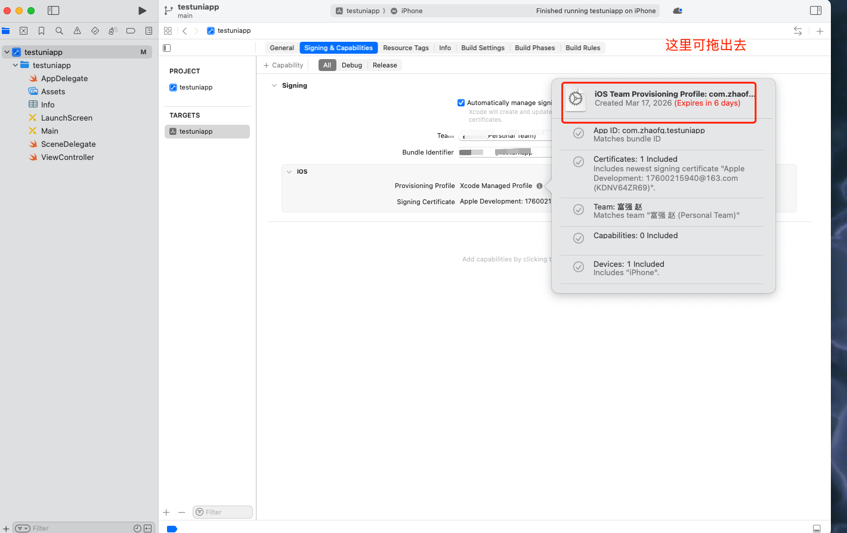
Task: Open the Issue navigator warning icon
Action: 77,30
